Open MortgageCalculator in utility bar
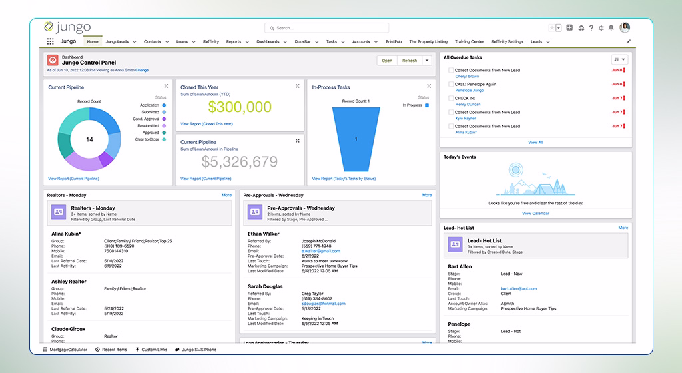The width and height of the screenshot is (682, 373). point(65,350)
